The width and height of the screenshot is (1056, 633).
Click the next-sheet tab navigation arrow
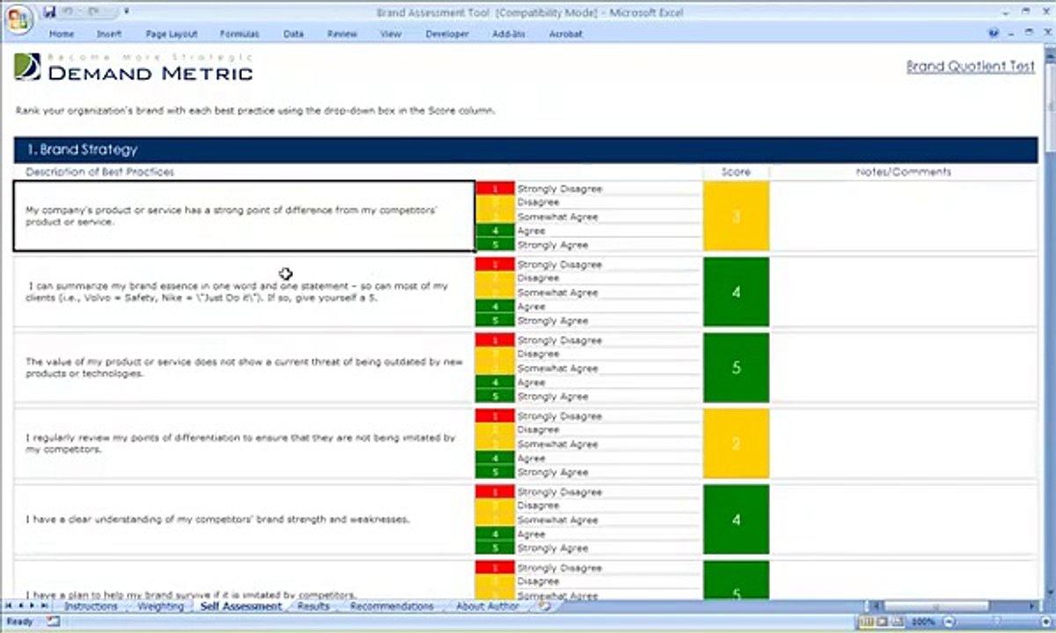coord(33,607)
